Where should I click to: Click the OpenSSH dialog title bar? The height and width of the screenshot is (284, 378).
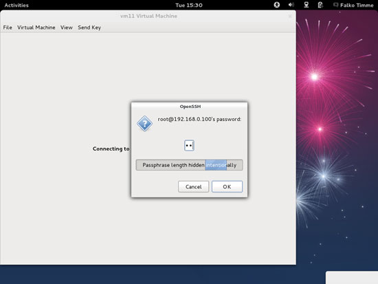(189, 107)
